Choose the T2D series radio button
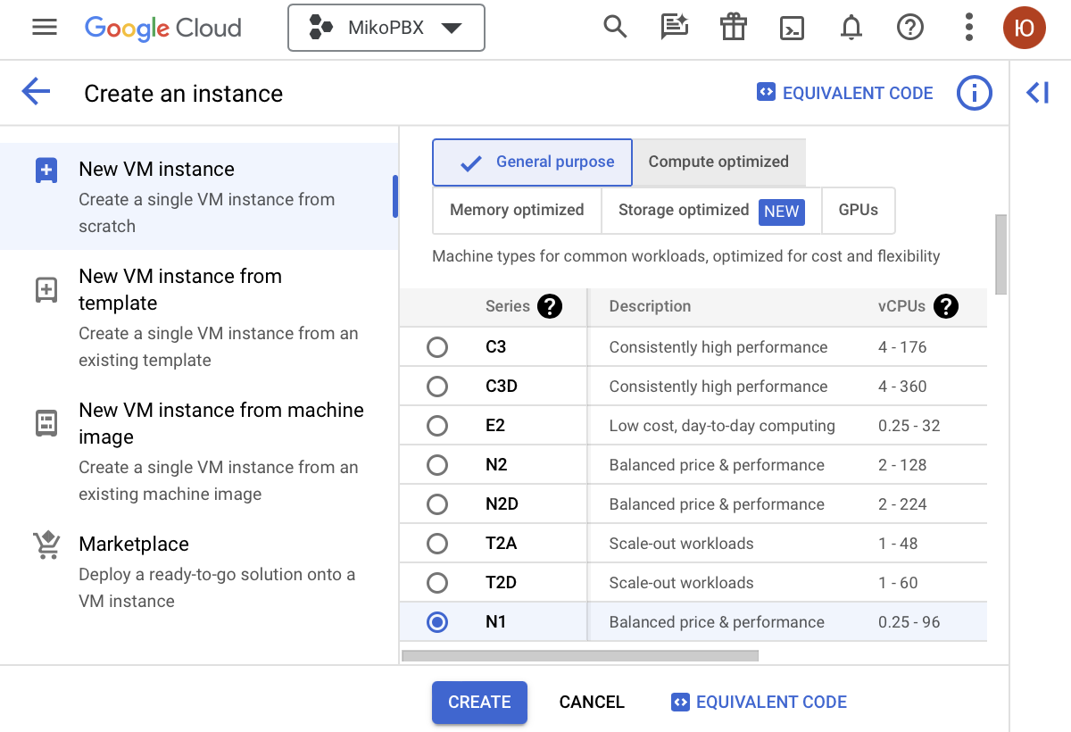The height and width of the screenshot is (732, 1071). [x=437, y=583]
